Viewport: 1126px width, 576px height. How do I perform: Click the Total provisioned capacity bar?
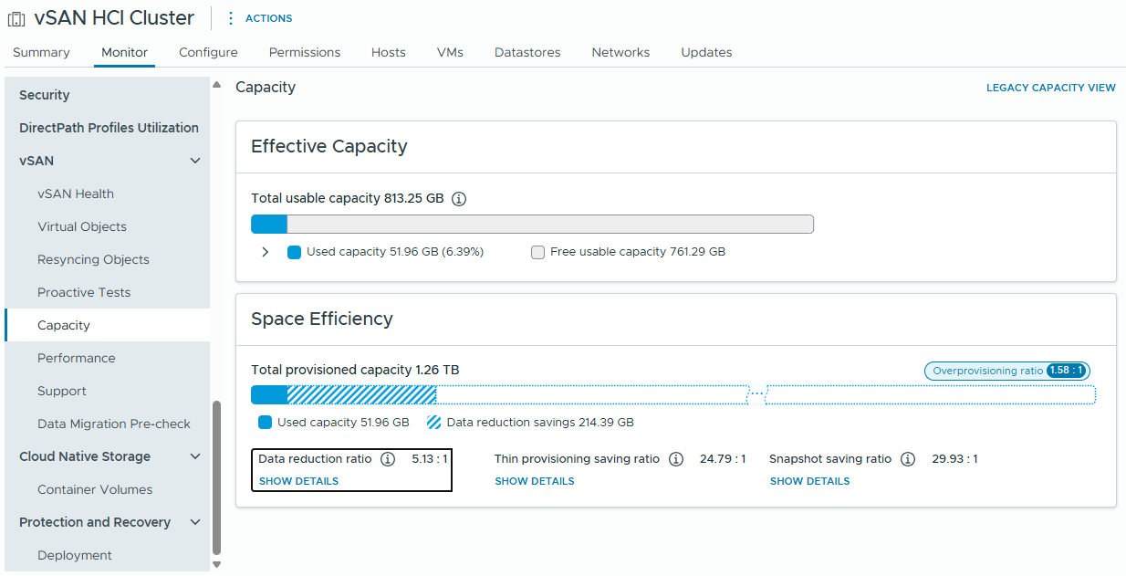point(673,394)
